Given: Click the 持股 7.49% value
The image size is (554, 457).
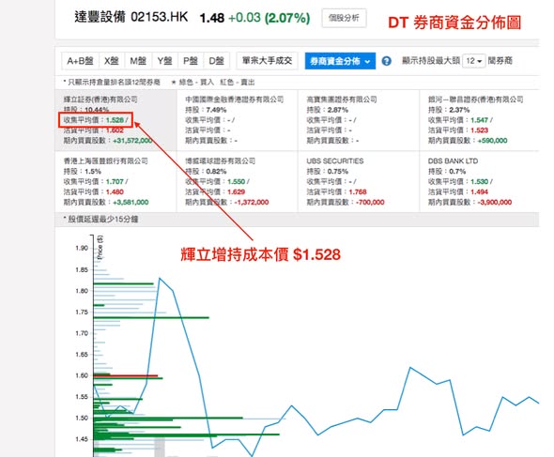Looking at the screenshot, I should pos(216,110).
